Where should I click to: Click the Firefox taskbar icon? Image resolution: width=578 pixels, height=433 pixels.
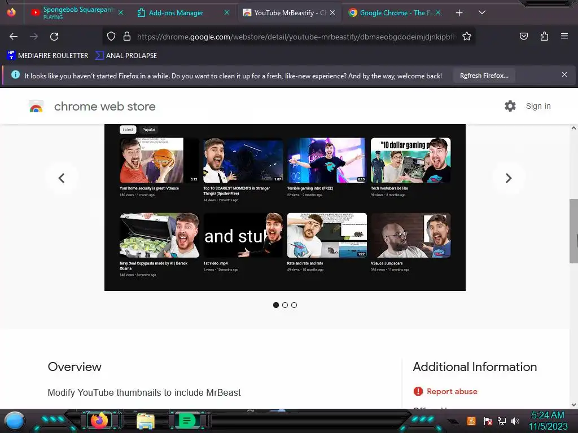[x=99, y=421]
